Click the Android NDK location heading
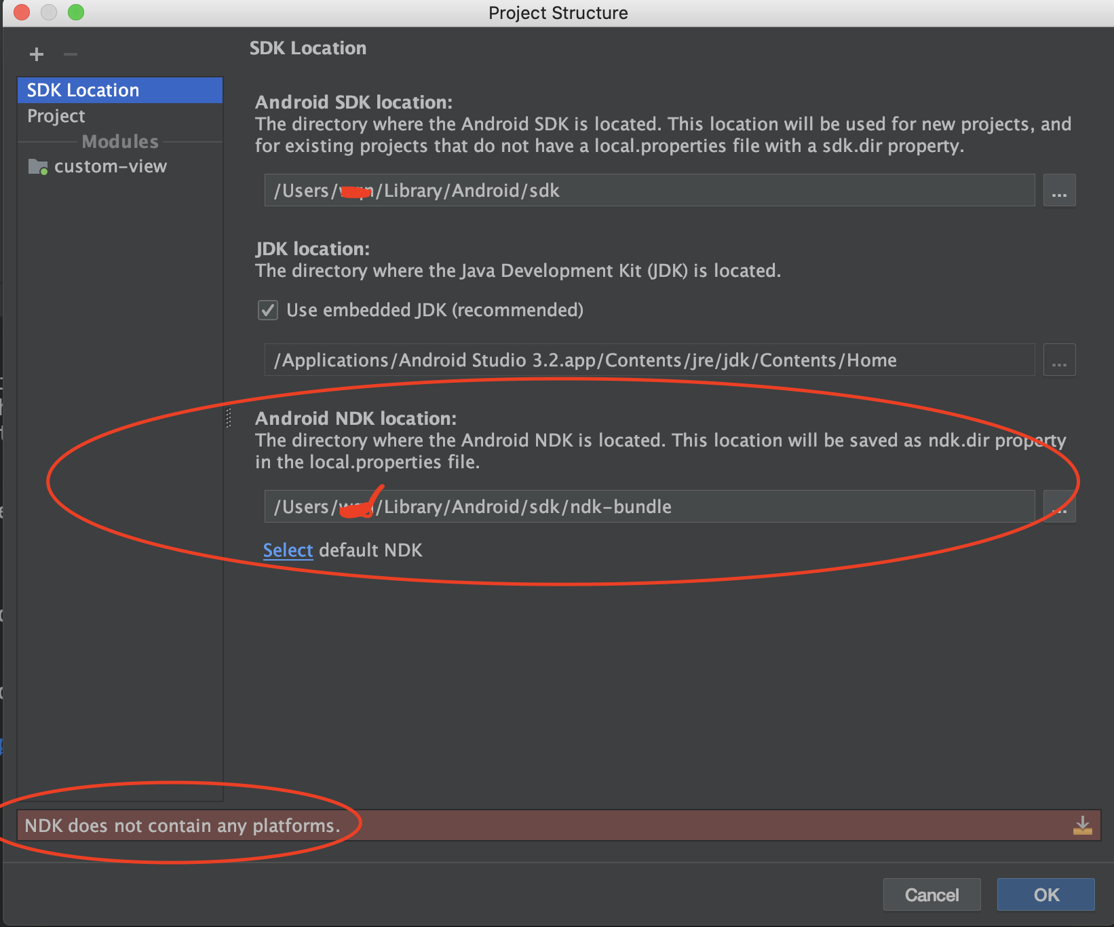This screenshot has height=927, width=1114. 356,419
